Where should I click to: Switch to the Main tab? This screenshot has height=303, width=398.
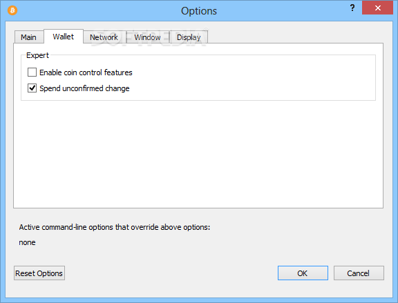[x=29, y=37]
